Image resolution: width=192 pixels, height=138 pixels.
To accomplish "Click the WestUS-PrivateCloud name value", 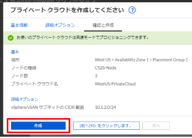I will pyautogui.click(x=115, y=84).
